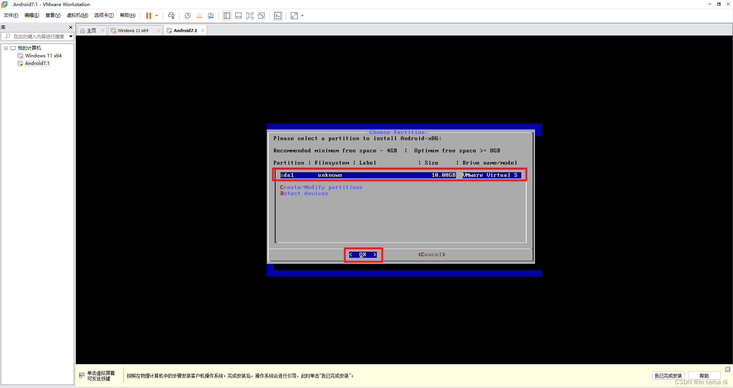Open the 文件(F) menu
Image resolution: width=733 pixels, height=388 pixels.
[x=11, y=15]
